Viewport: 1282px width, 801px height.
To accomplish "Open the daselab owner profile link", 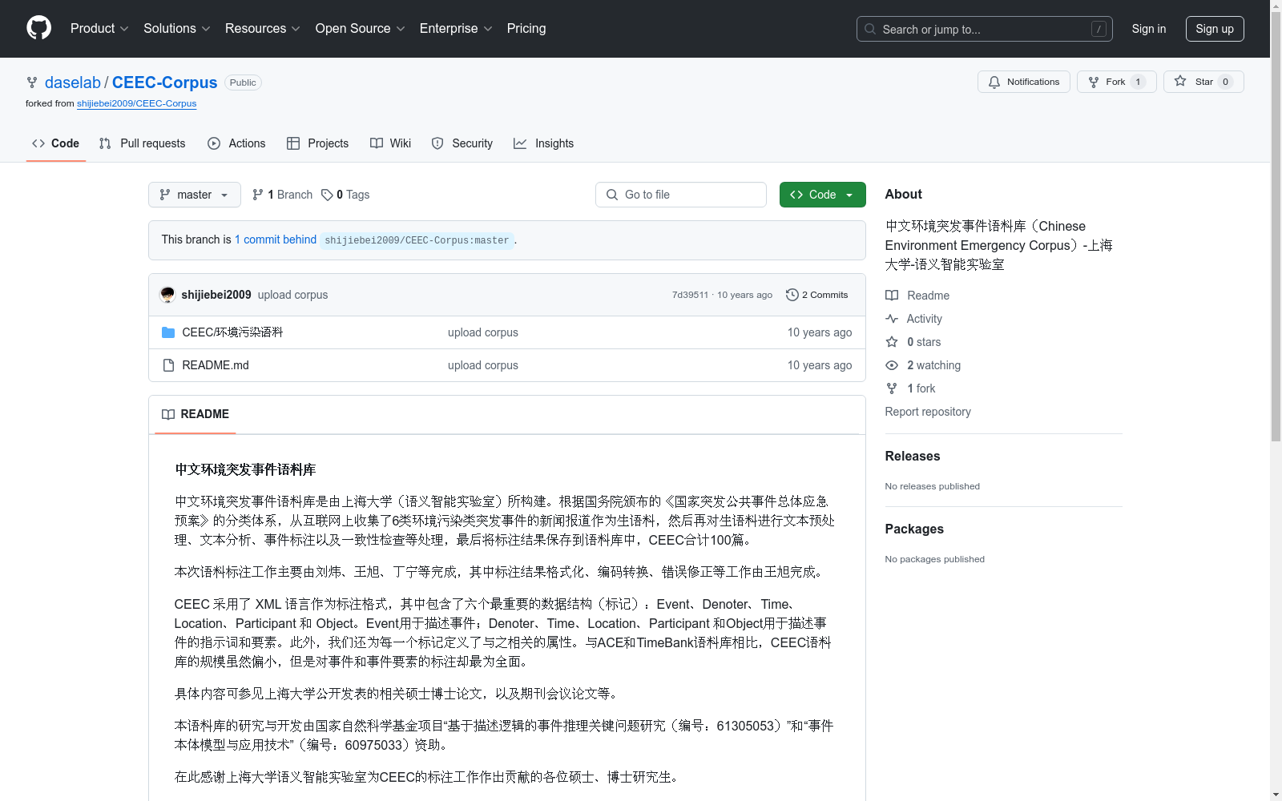I will [x=73, y=83].
